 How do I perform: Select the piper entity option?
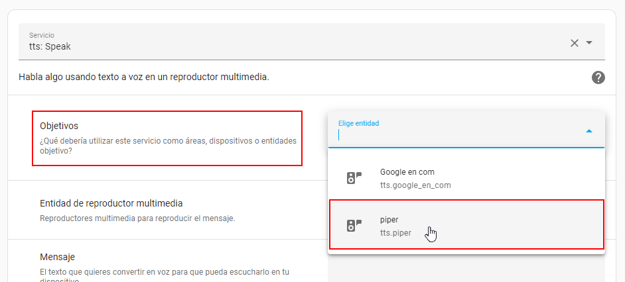[x=466, y=226]
